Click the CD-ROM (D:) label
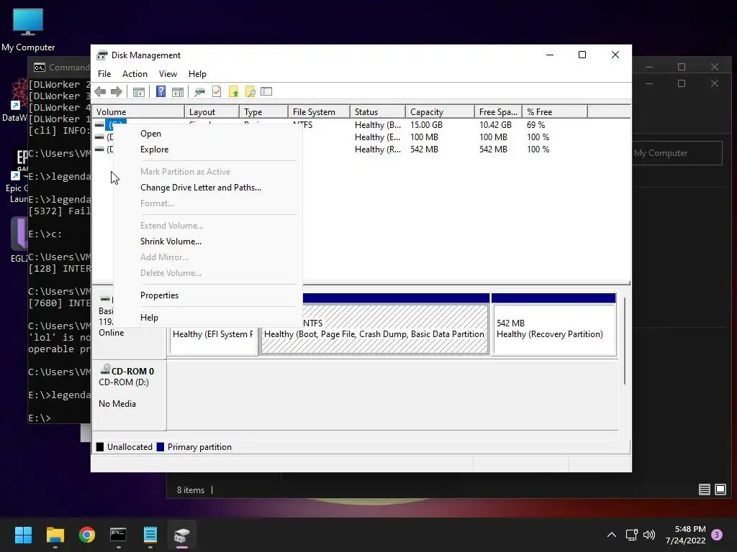Viewport: 737px width, 552px height. click(x=124, y=382)
